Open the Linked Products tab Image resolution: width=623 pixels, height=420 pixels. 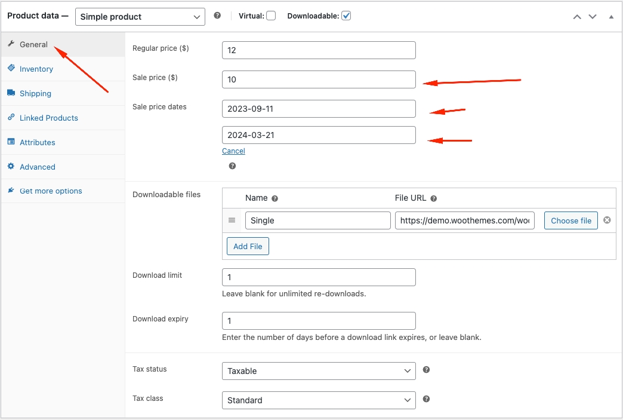(49, 118)
